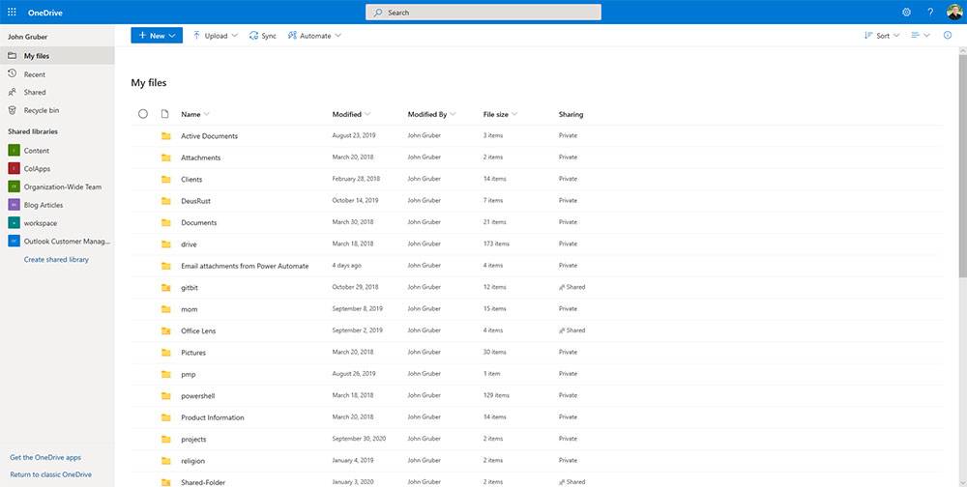967x487 pixels.
Task: Select Recent in the left navigation
Action: coord(35,74)
